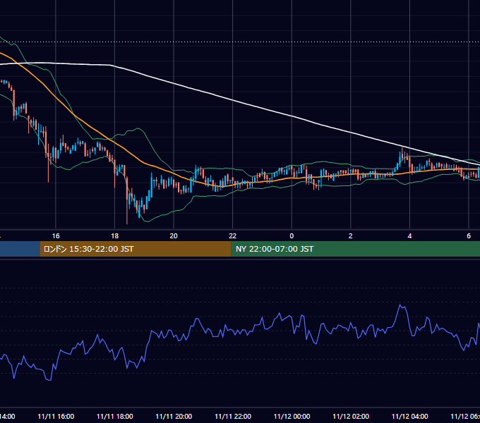Click the 11/11 22:00 time label
480x423 pixels.
tap(233, 416)
